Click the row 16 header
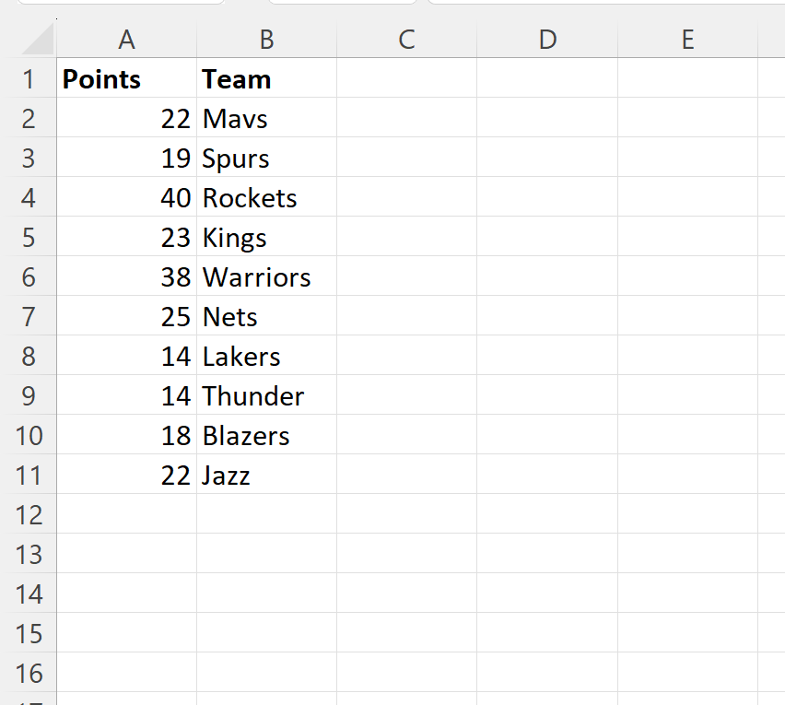The width and height of the screenshot is (785, 705). pyautogui.click(x=29, y=674)
